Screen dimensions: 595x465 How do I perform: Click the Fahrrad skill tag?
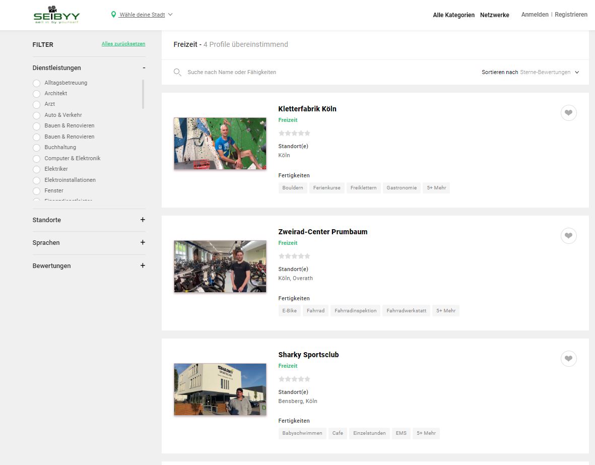pos(316,311)
